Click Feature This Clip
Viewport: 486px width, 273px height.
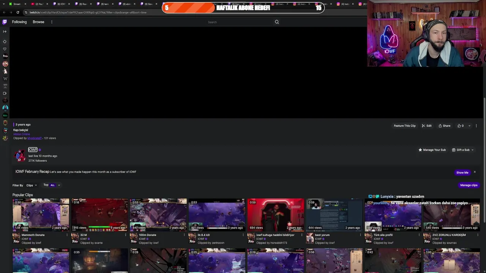(x=405, y=126)
